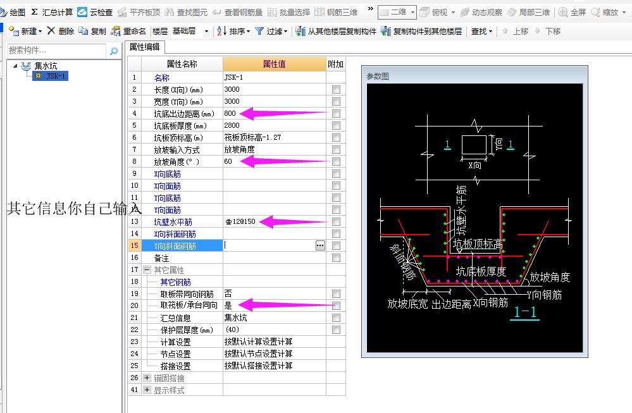Open the 俯视 view dropdown

pyautogui.click(x=453, y=13)
